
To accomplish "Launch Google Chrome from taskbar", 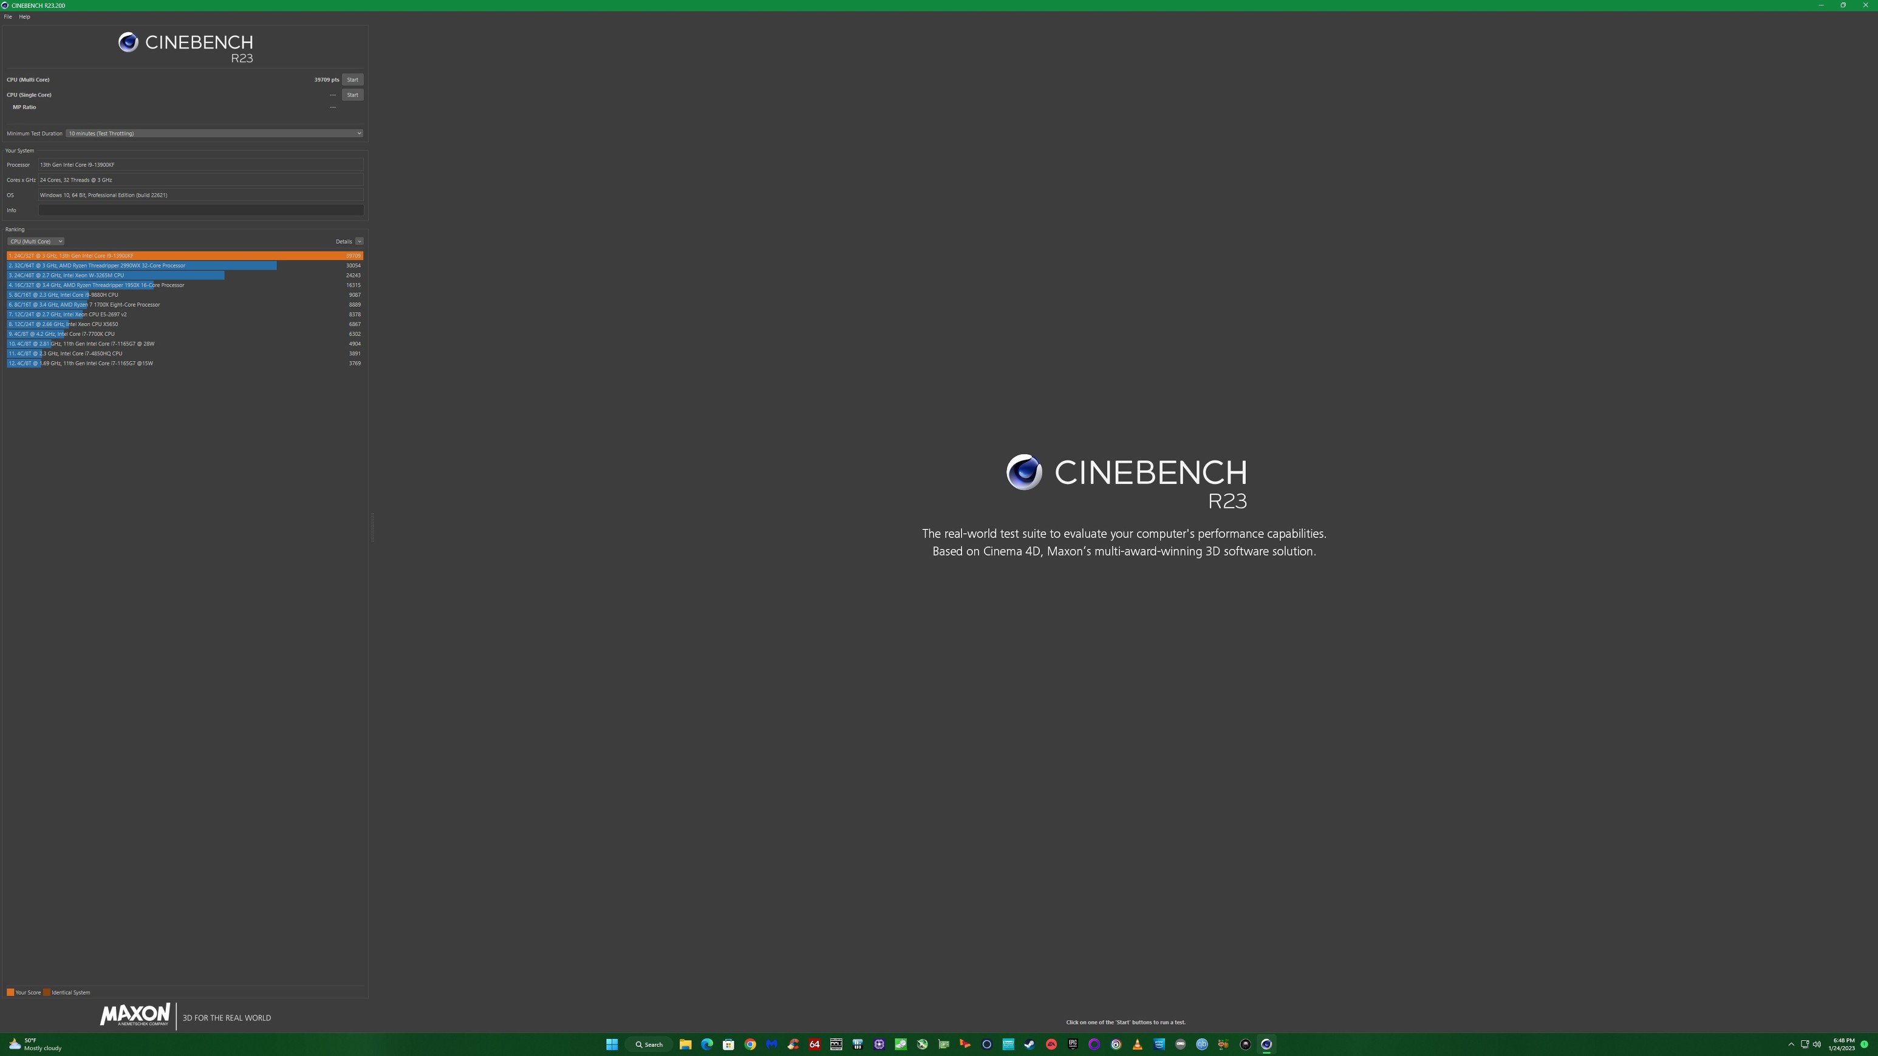I will pyautogui.click(x=750, y=1044).
